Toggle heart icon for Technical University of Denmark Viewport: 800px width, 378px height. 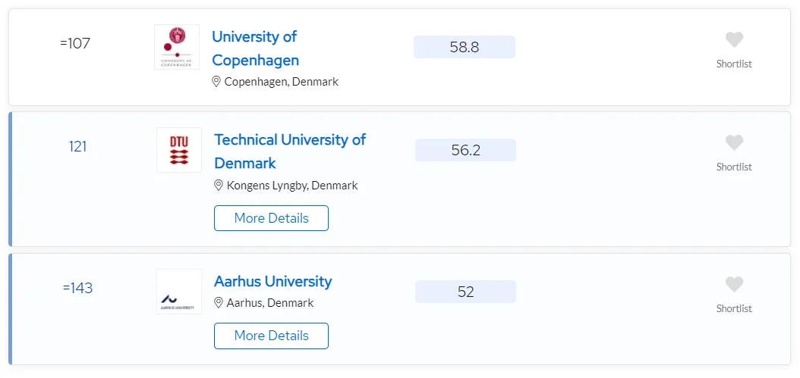tap(734, 142)
